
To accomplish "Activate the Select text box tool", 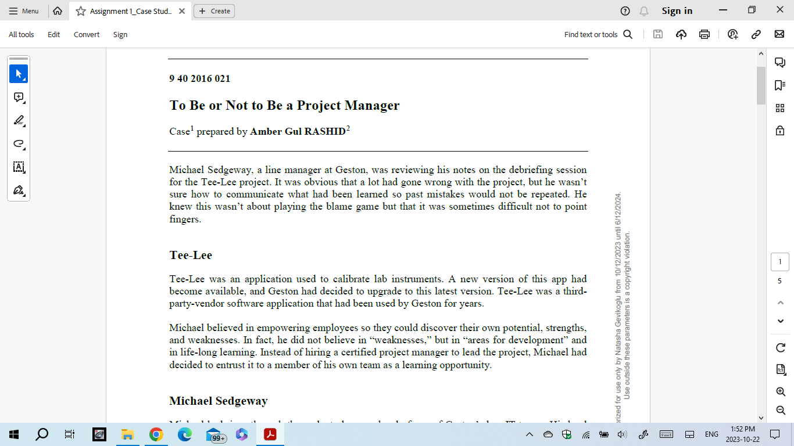I will (x=18, y=167).
